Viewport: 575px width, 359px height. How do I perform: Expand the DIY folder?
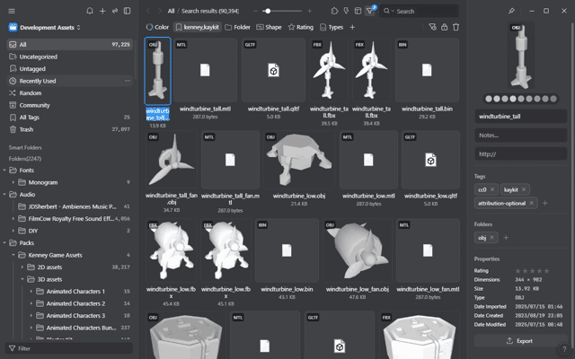13,231
